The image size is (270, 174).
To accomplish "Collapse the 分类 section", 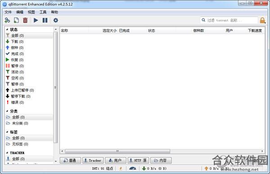I will tap(7, 111).
